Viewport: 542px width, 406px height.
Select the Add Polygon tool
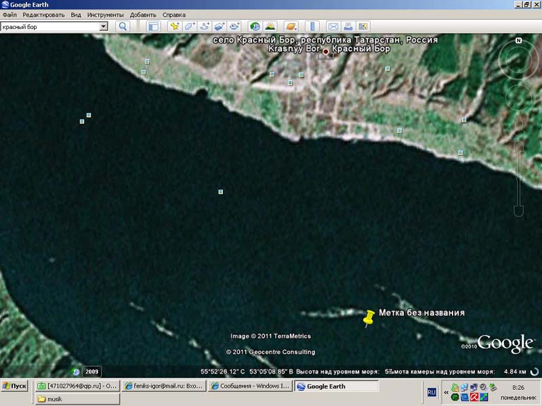189,26
